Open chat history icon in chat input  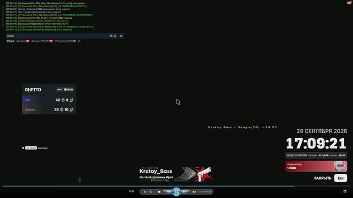(x=111, y=36)
